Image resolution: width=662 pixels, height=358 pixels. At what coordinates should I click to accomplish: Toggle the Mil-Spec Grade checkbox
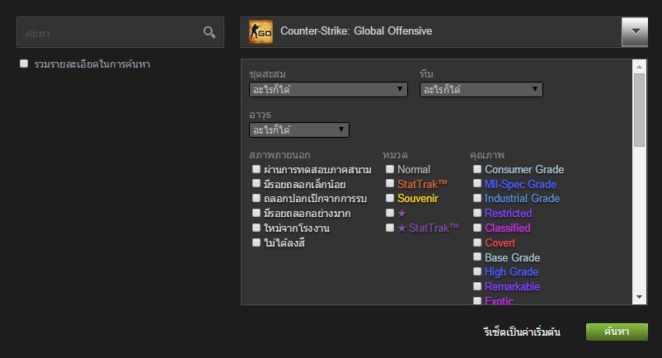click(477, 184)
